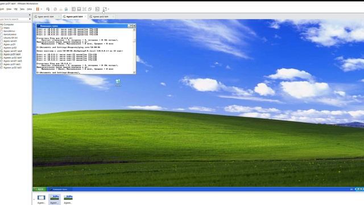Image resolution: width=364 pixels, height=205 pixels.
Task: Switch to the Ageev pc01 lab4 tab
Action: [x=75, y=17]
